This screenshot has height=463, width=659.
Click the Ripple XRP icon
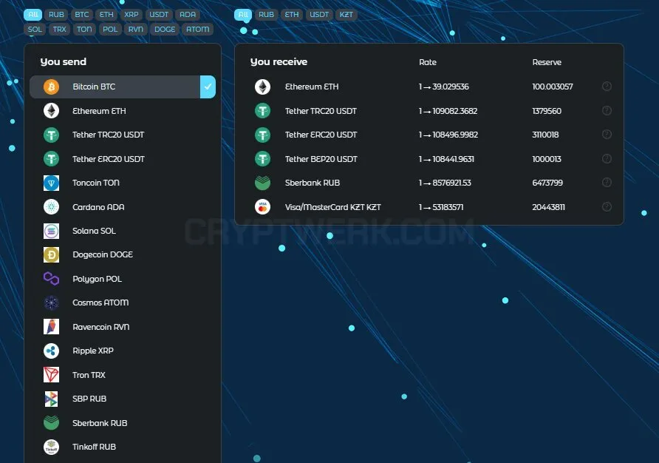click(x=51, y=351)
